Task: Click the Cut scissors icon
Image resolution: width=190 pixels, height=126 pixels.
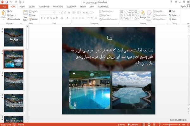Action: [8, 11]
